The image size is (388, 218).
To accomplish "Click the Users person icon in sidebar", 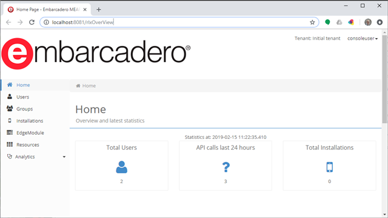I will (10, 97).
